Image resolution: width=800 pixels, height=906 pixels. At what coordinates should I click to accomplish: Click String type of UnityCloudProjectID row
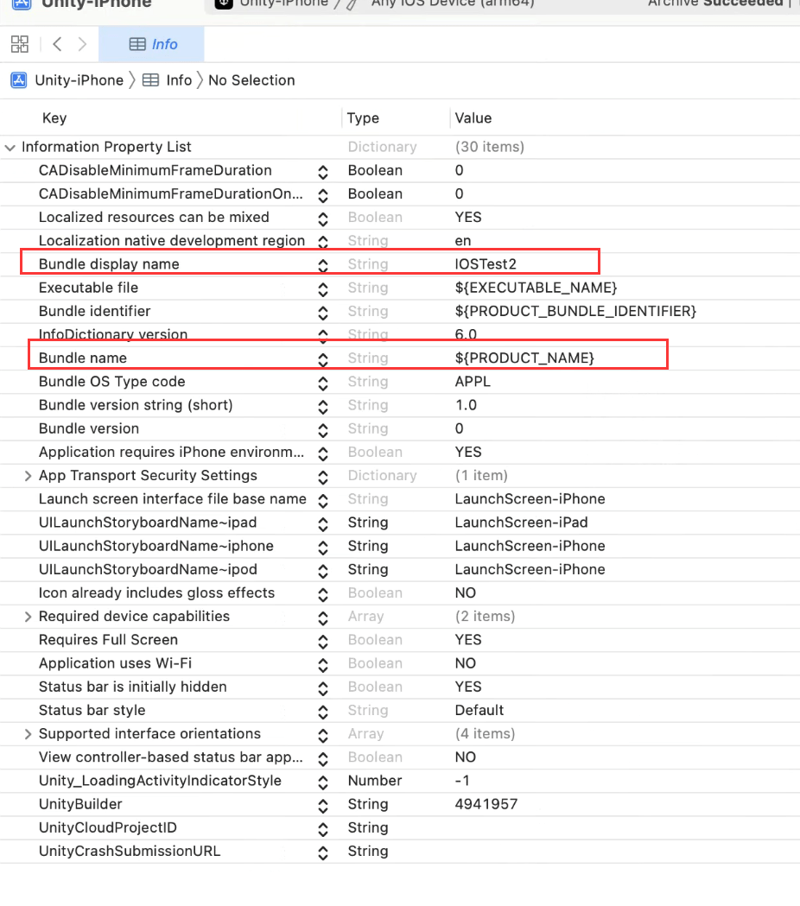click(368, 828)
